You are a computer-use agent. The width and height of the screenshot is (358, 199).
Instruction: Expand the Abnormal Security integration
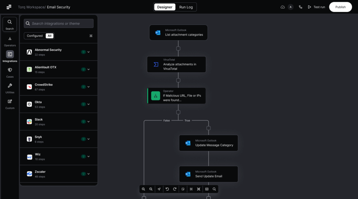[x=88, y=52]
